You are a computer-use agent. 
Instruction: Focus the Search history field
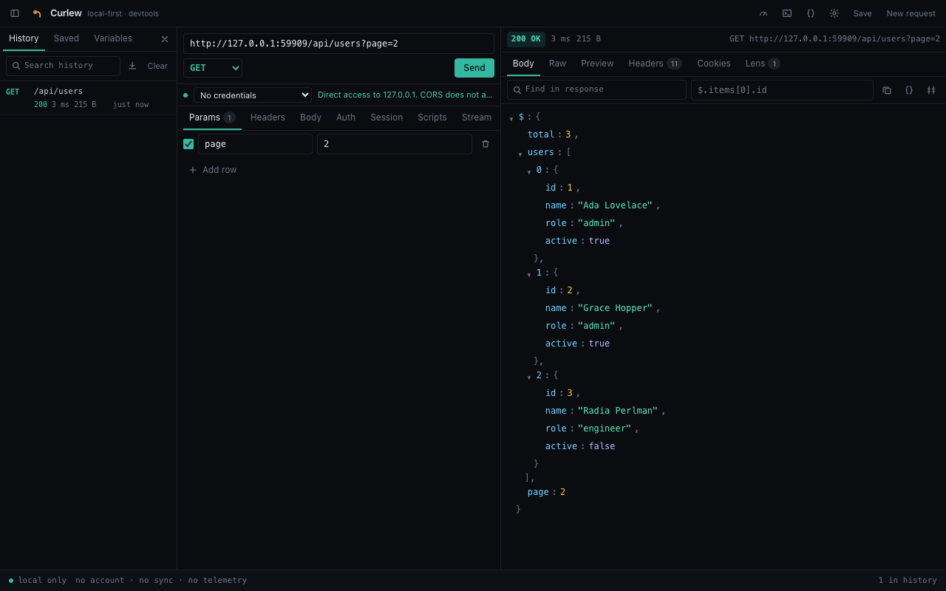63,66
